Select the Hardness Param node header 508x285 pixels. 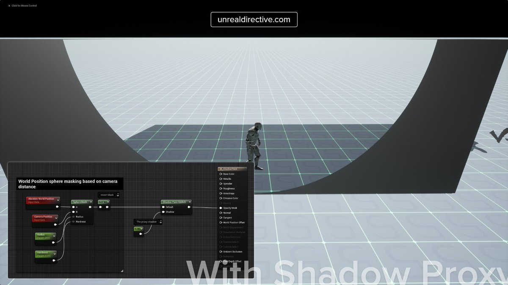tap(46, 254)
